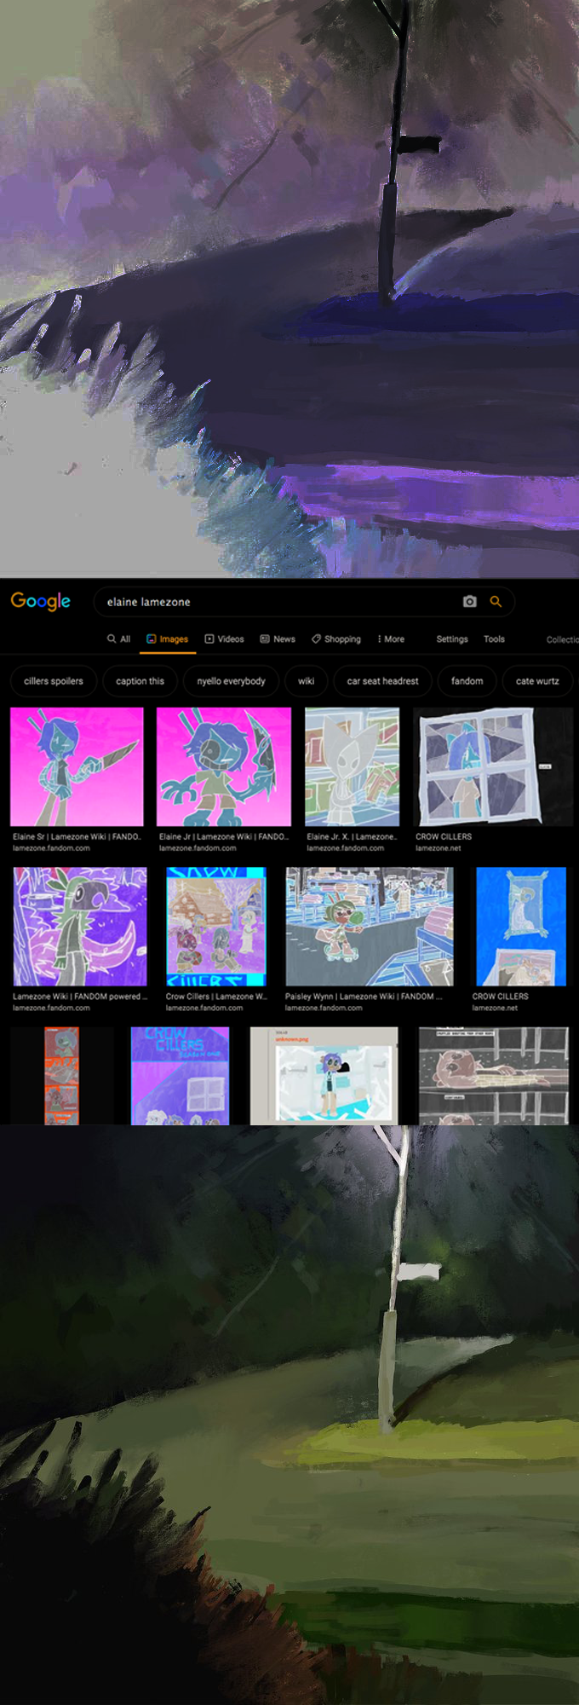
Task: Click the 'Crow Cillers | Lamezone W...' result link
Action: point(216,996)
